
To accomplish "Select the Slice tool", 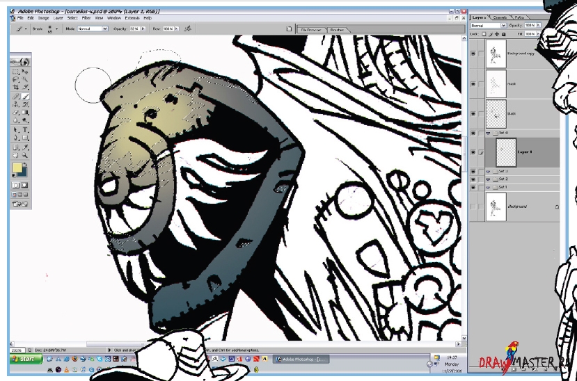I will click(x=25, y=88).
